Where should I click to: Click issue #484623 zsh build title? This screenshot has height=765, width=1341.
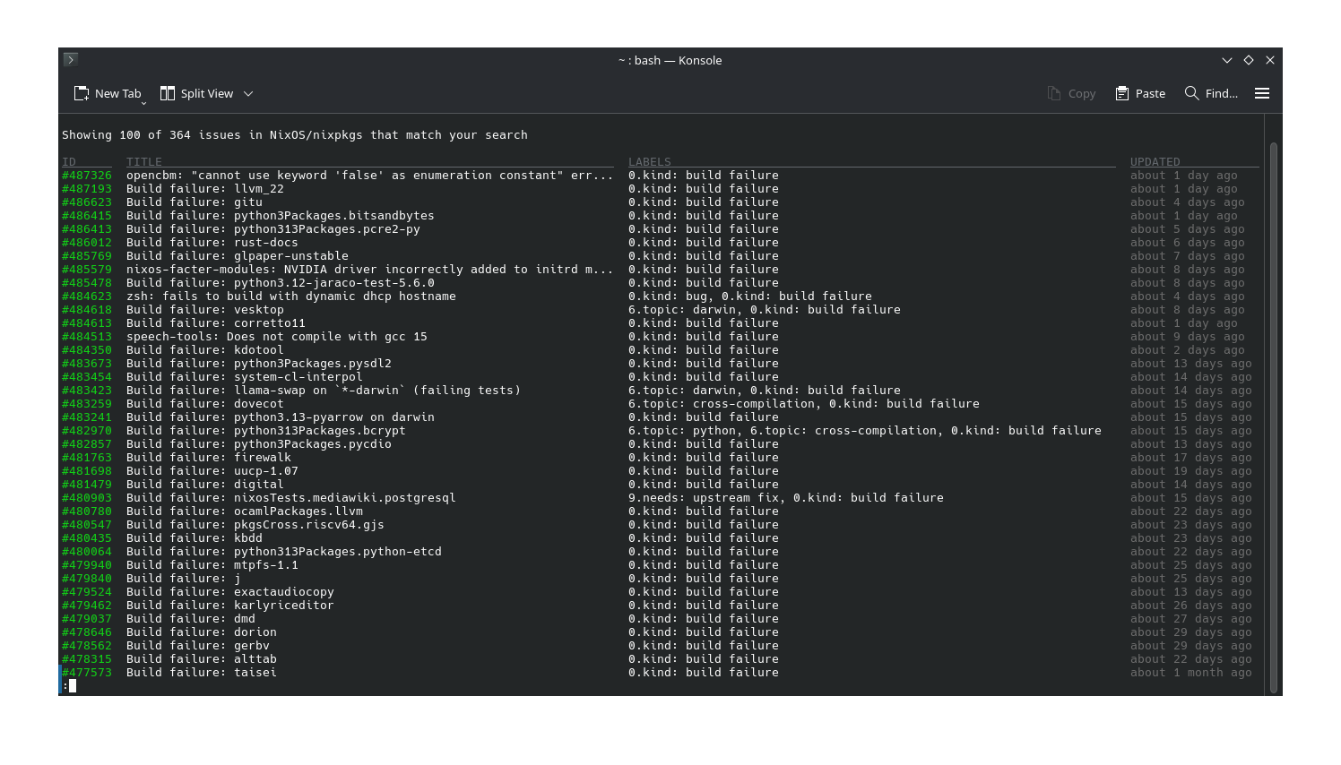point(290,297)
